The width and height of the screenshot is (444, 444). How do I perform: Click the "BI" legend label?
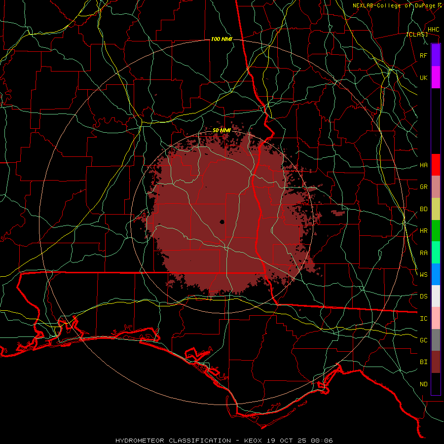(x=424, y=362)
